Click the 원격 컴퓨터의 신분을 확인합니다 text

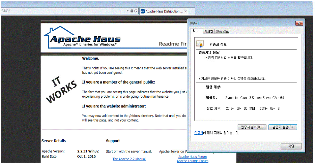click(x=230, y=58)
